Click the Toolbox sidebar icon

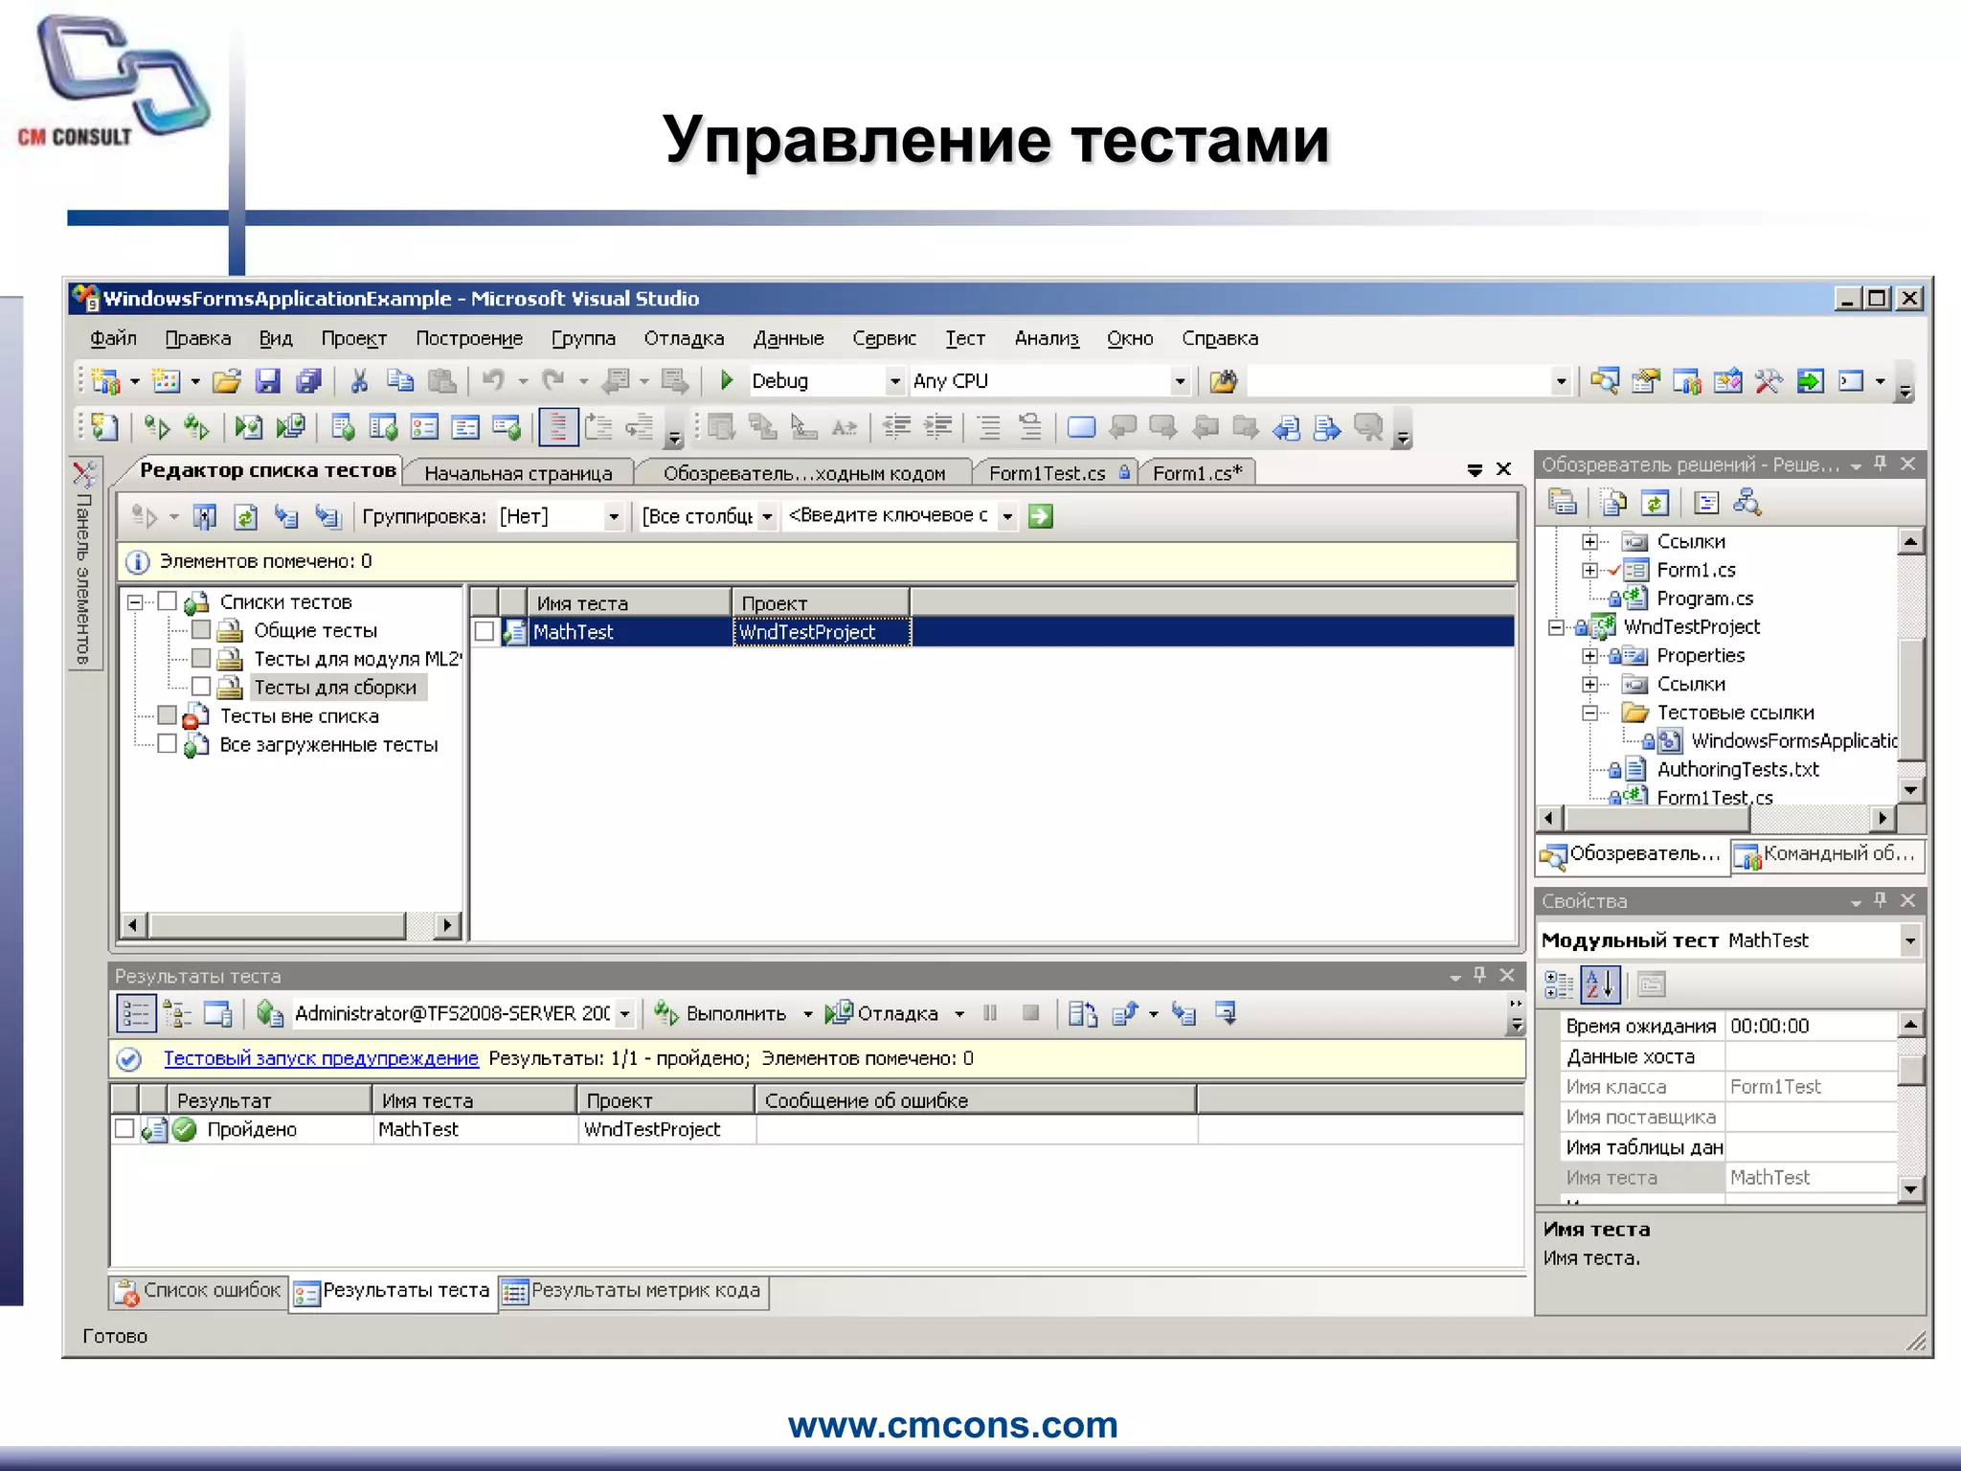84,472
